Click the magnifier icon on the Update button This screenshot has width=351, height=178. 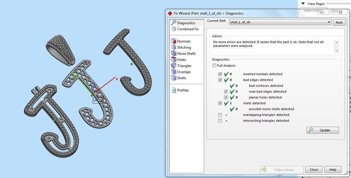[x=311, y=130]
